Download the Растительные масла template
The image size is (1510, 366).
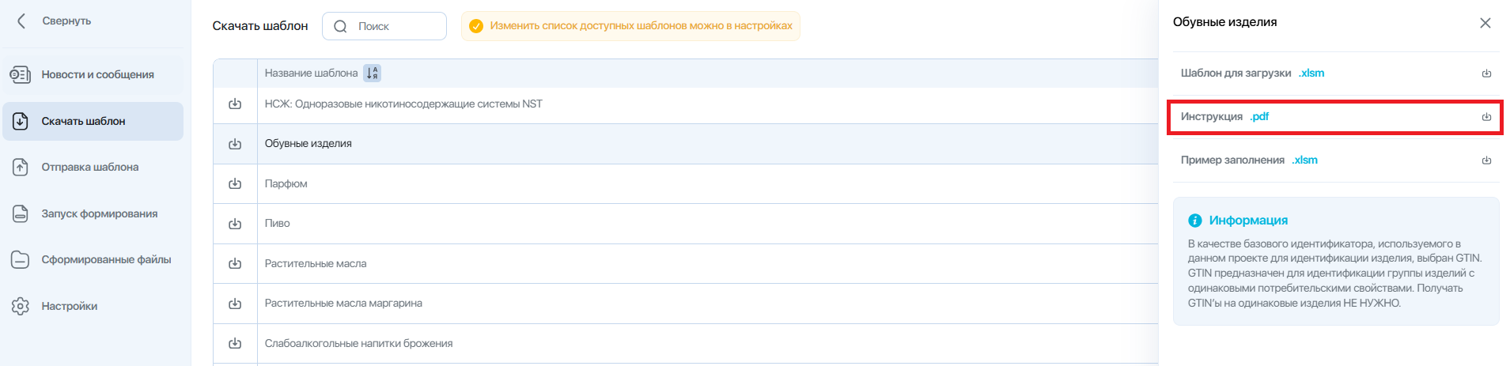tap(235, 263)
